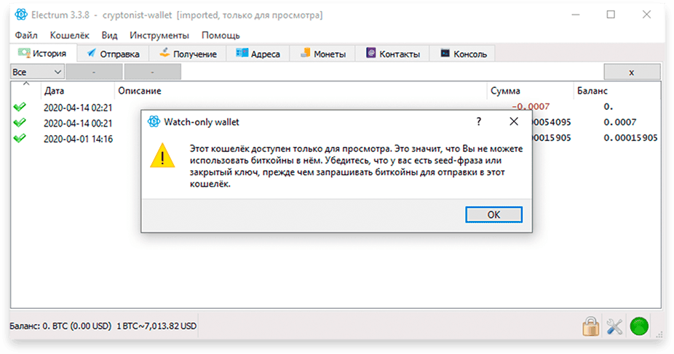Click the green checkmark for 2020-04-01 14:16 transaction

(x=20, y=138)
